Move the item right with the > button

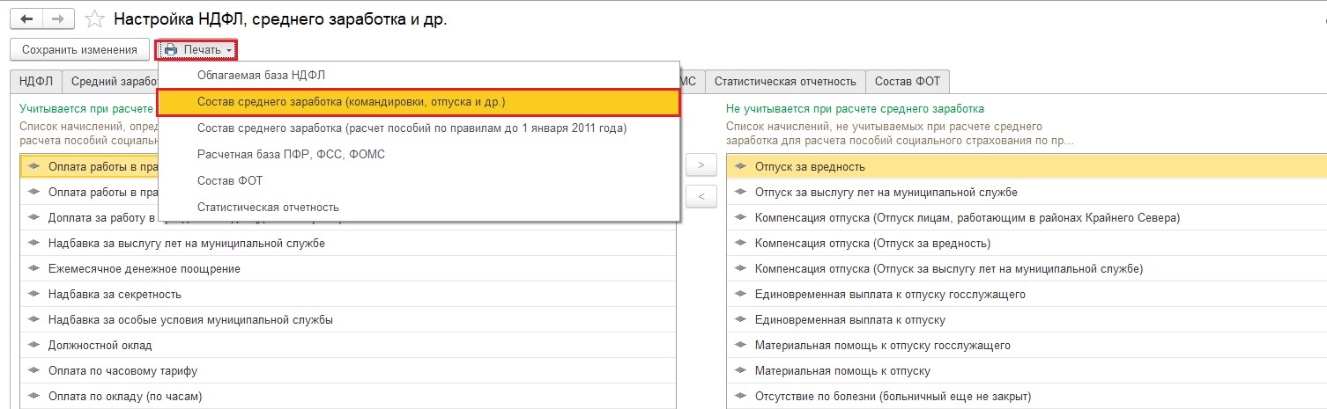(701, 164)
